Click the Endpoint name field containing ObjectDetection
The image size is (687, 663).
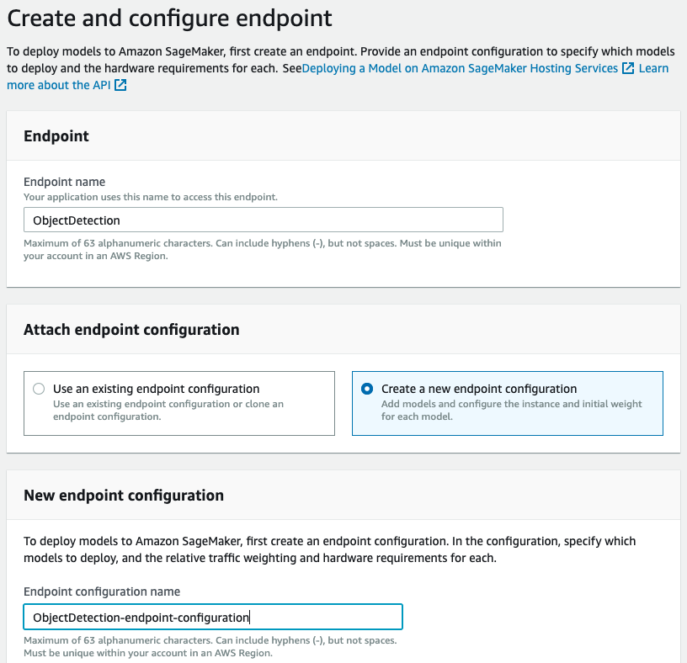click(x=263, y=220)
